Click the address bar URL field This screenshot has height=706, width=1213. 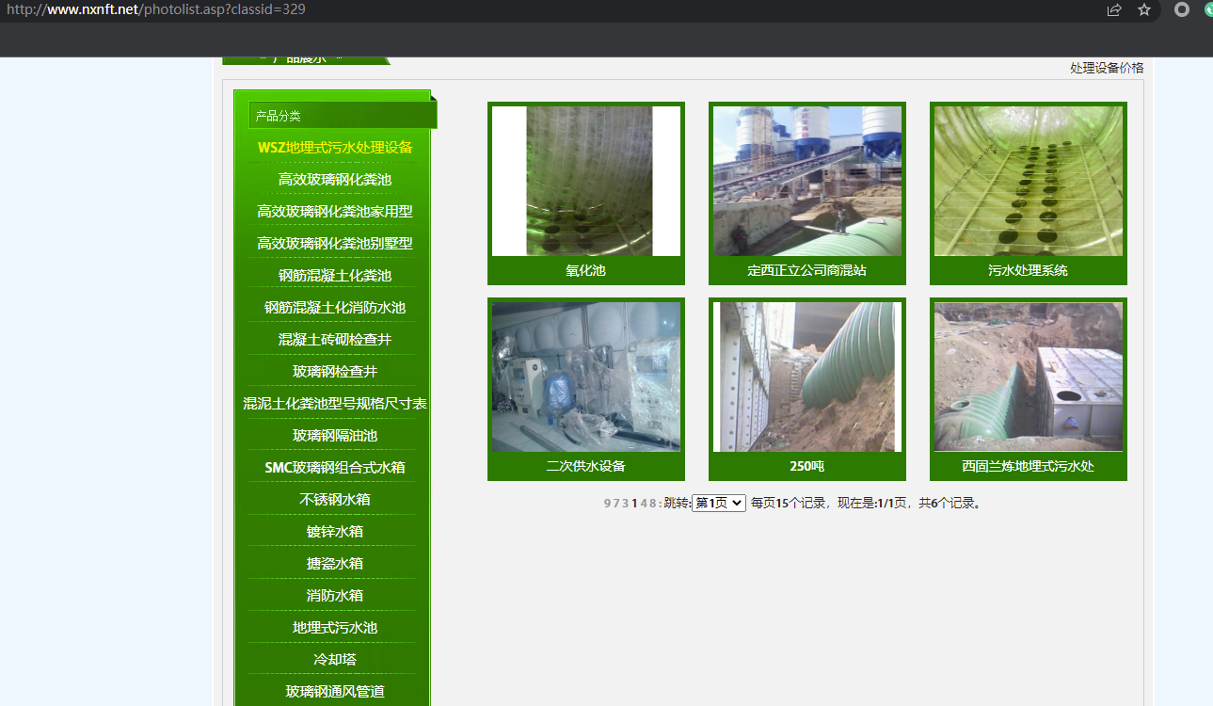tap(471, 9)
